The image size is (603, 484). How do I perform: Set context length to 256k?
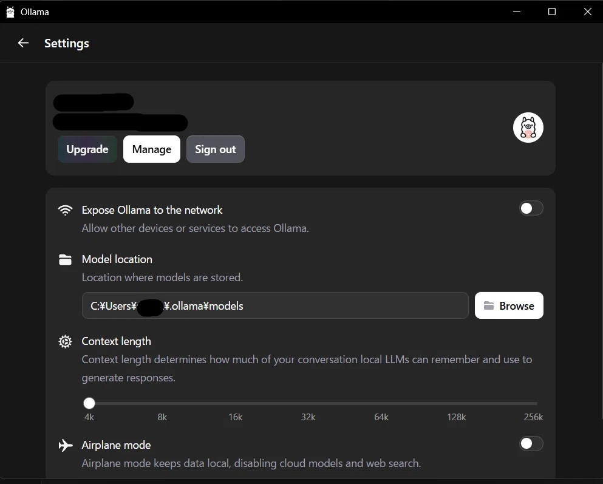[x=533, y=417]
